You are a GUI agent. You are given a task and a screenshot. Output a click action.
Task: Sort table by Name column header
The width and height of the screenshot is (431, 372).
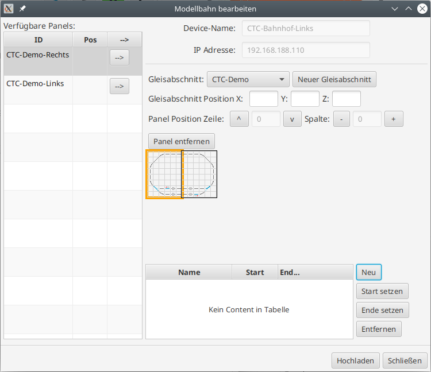(x=189, y=272)
